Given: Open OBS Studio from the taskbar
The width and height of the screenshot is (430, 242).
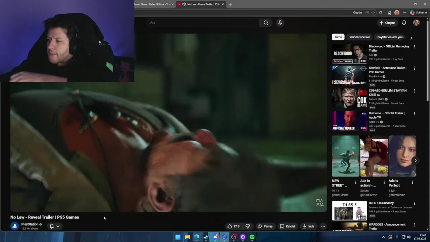Looking at the screenshot, I should [x=234, y=237].
